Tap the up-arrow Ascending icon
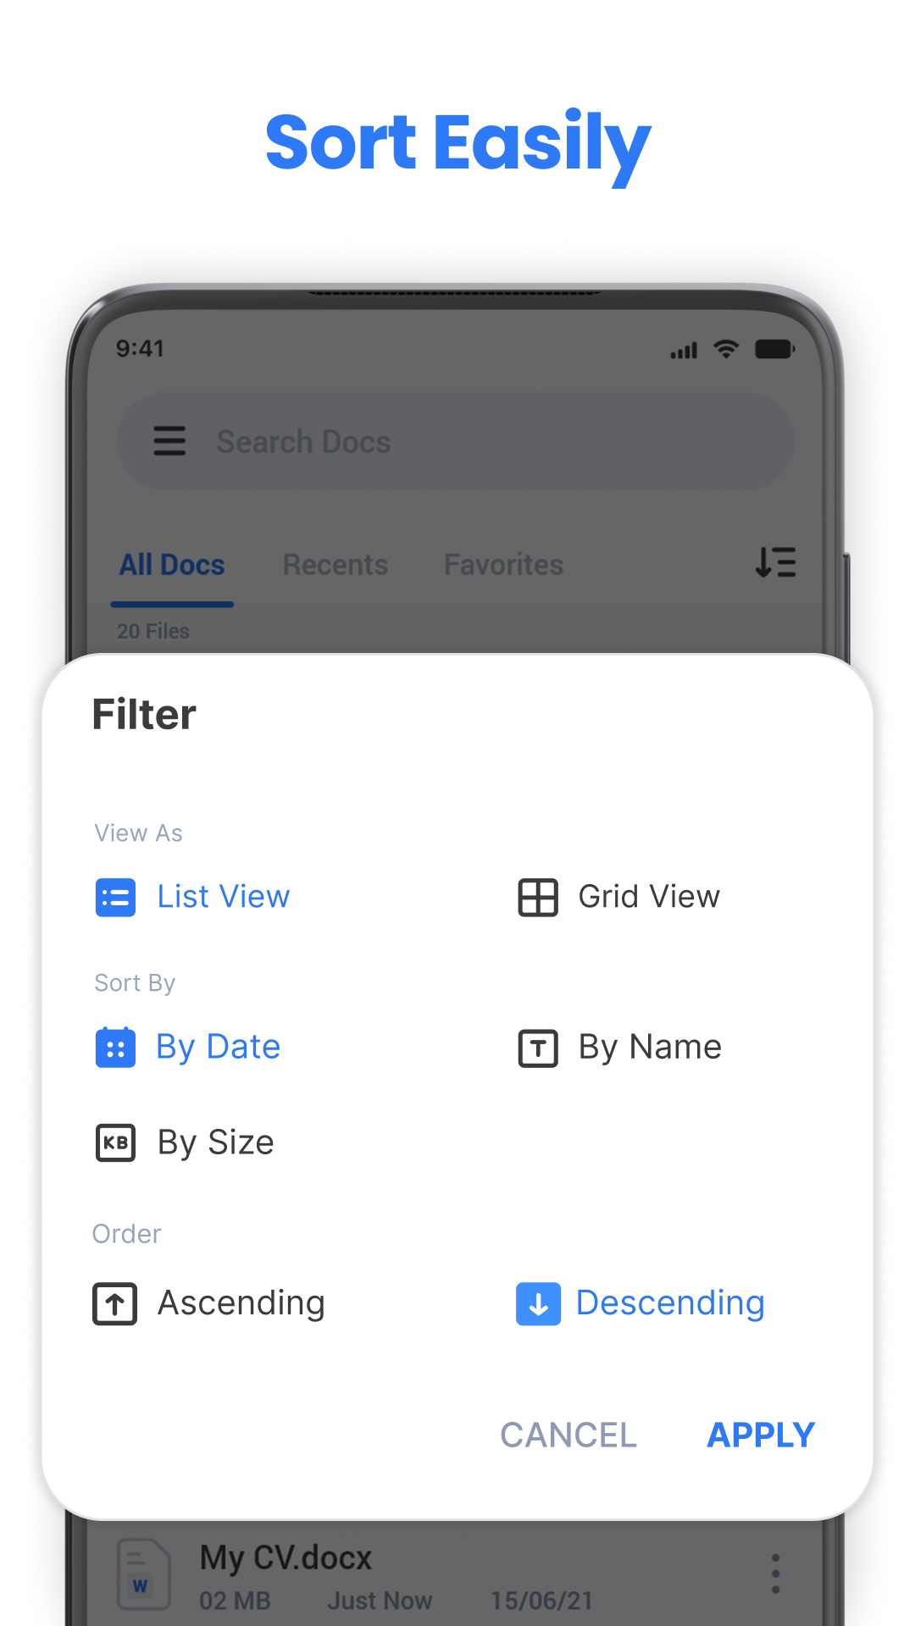Screen dimensions: 915x1626 click(x=115, y=1303)
